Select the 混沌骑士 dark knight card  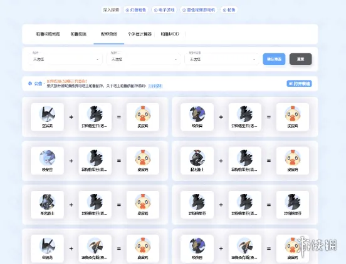coord(197,161)
